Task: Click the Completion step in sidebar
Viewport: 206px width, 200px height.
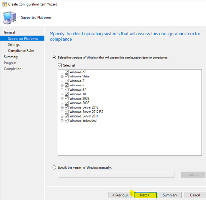Action: [x=12, y=69]
